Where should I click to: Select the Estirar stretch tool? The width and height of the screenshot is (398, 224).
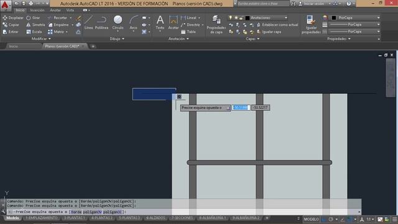coord(11,32)
